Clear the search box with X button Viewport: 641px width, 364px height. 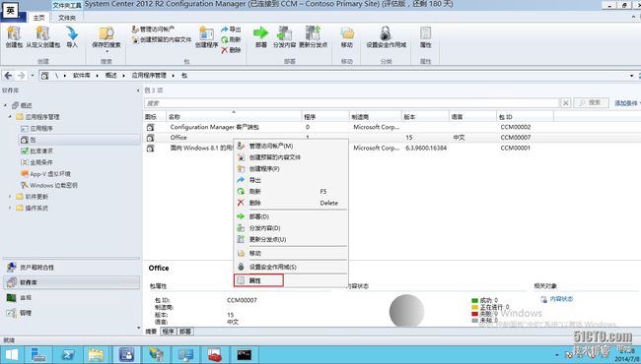pos(565,103)
